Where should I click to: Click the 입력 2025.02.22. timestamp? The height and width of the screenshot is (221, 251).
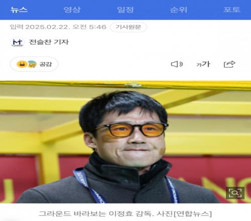[40, 27]
